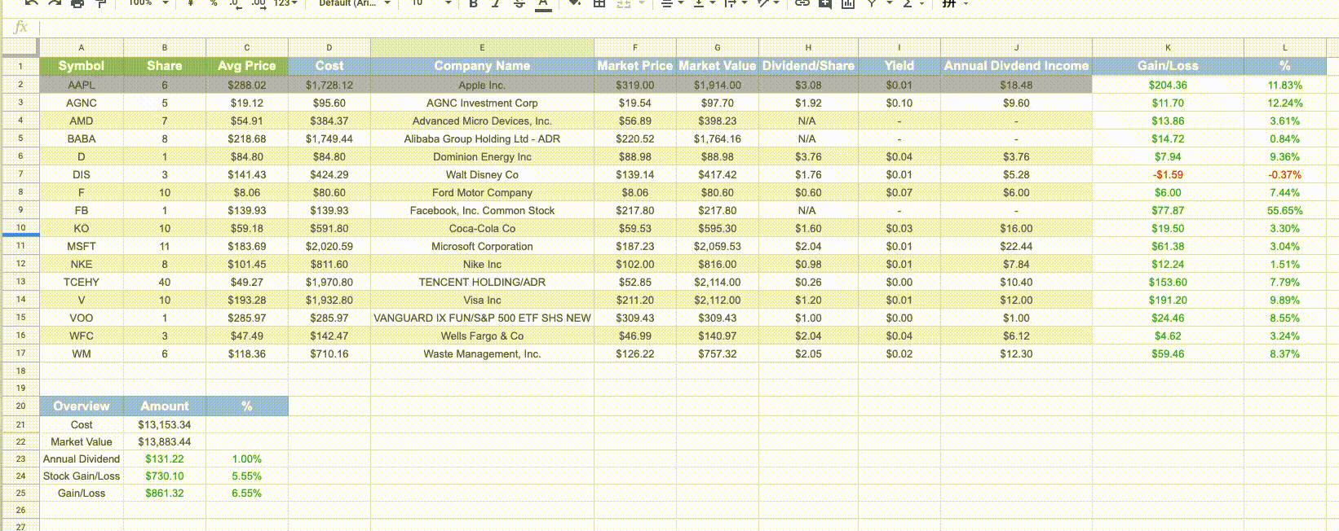Open the Default font family dropdown
This screenshot has width=1339, height=531.
pyautogui.click(x=355, y=3)
